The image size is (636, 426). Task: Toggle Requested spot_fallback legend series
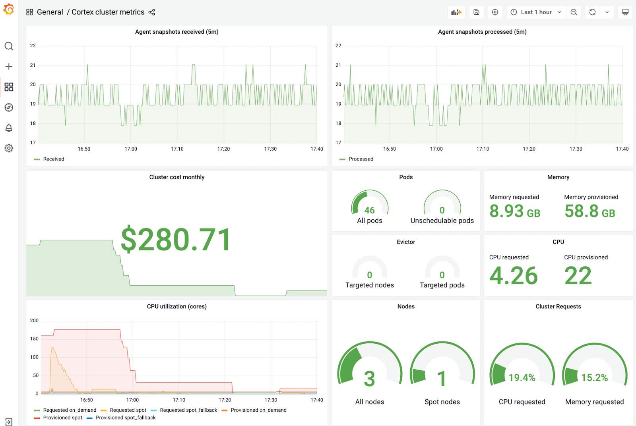(188, 410)
